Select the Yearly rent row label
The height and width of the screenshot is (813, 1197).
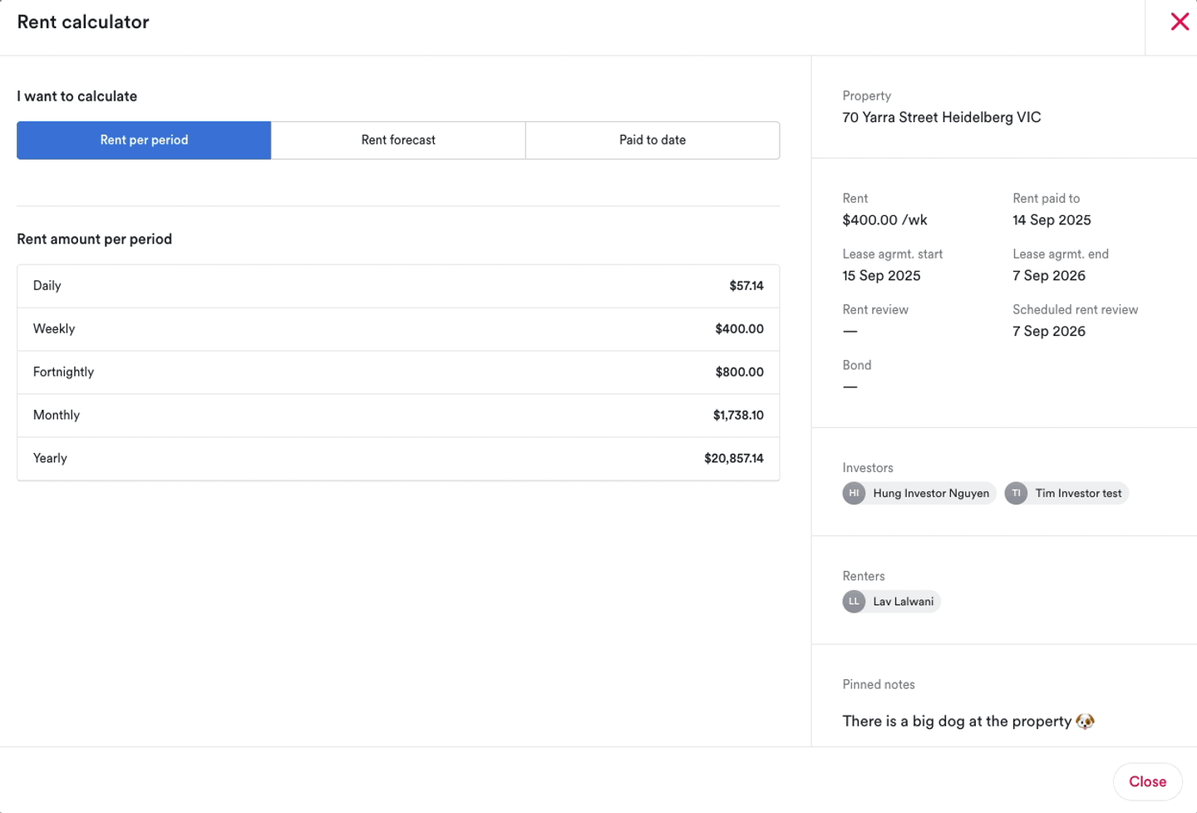point(50,458)
